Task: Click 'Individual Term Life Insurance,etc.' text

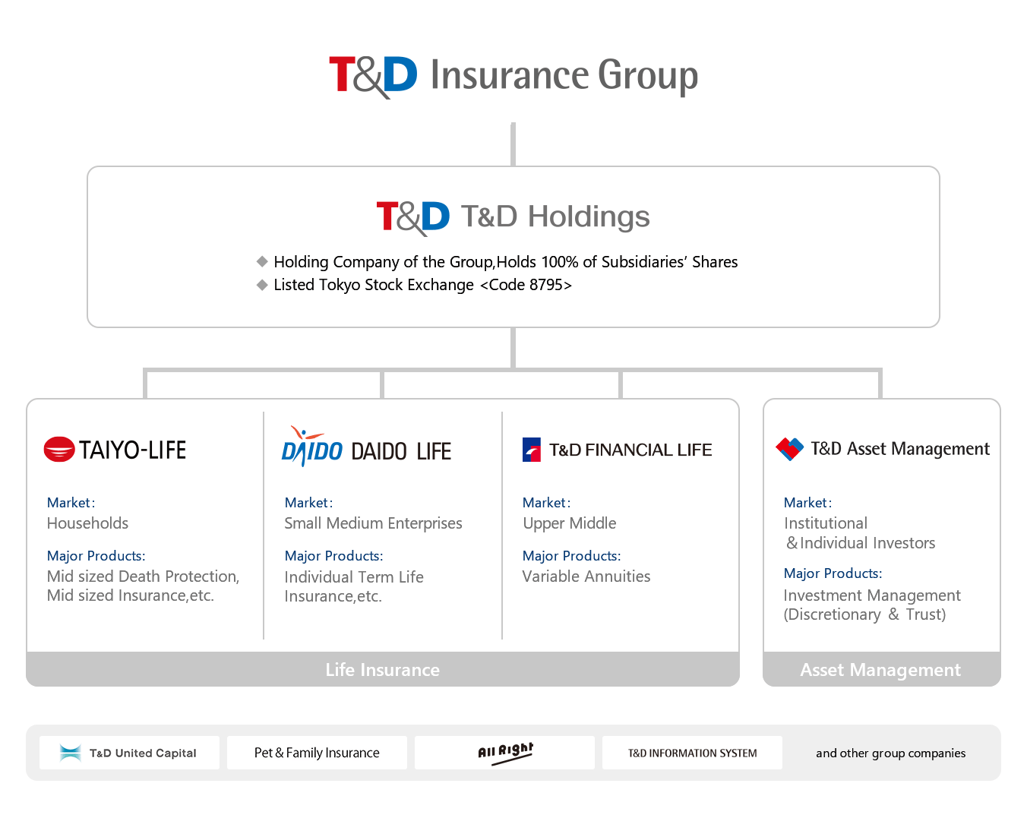Action: (x=354, y=586)
